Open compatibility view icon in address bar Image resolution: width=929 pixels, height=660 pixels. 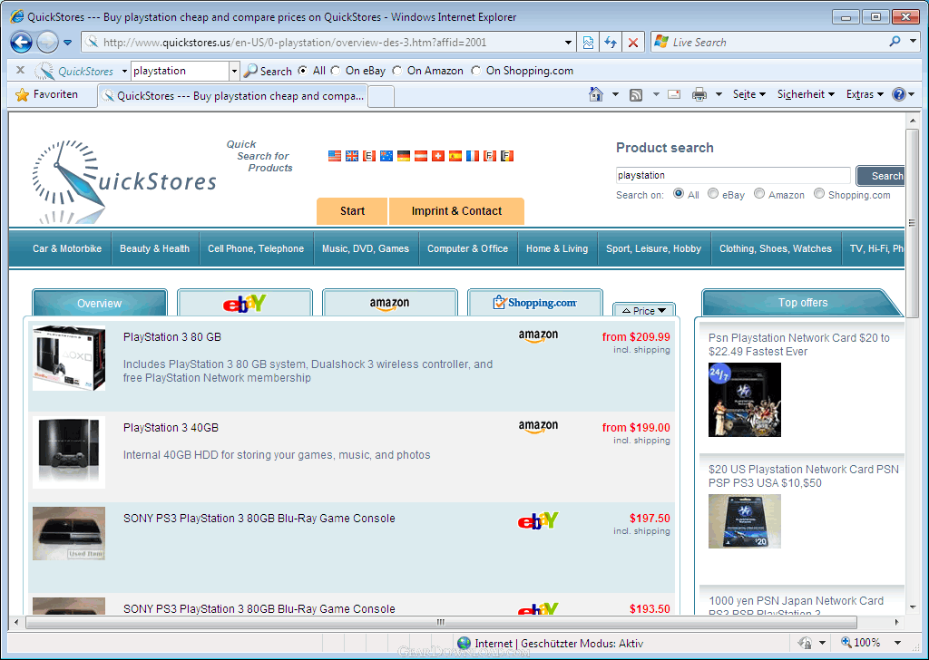[x=588, y=43]
